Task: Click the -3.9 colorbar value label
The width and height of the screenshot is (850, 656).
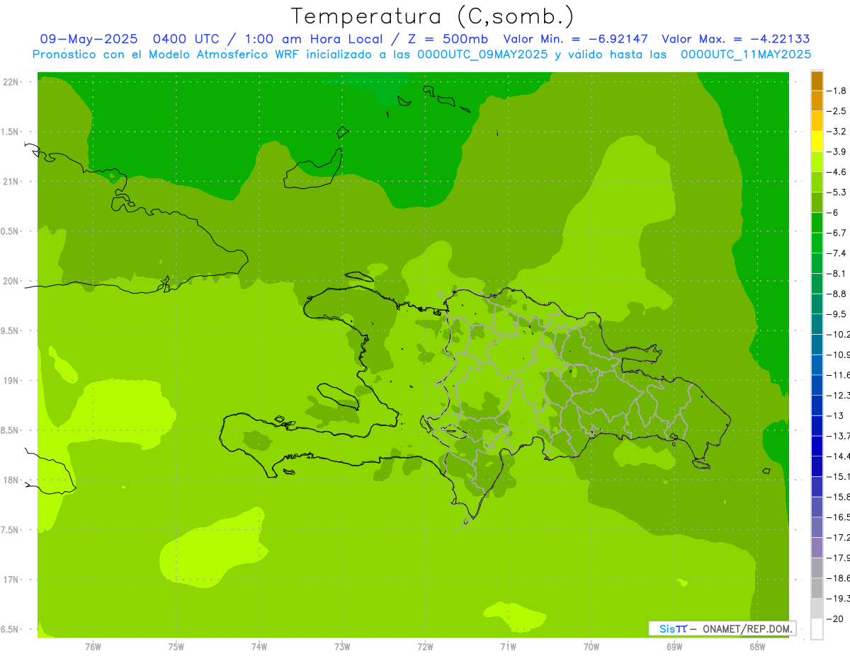Action: coord(837,151)
